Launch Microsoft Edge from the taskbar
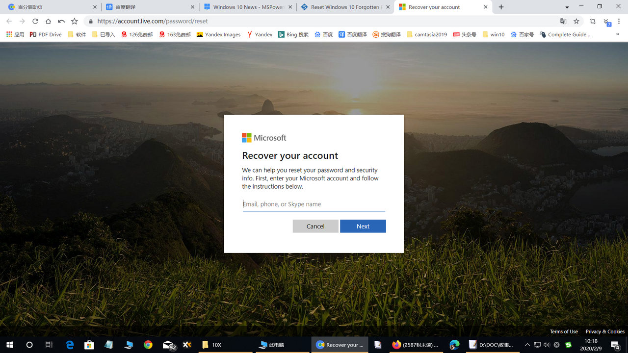The image size is (628, 353). [x=69, y=345]
